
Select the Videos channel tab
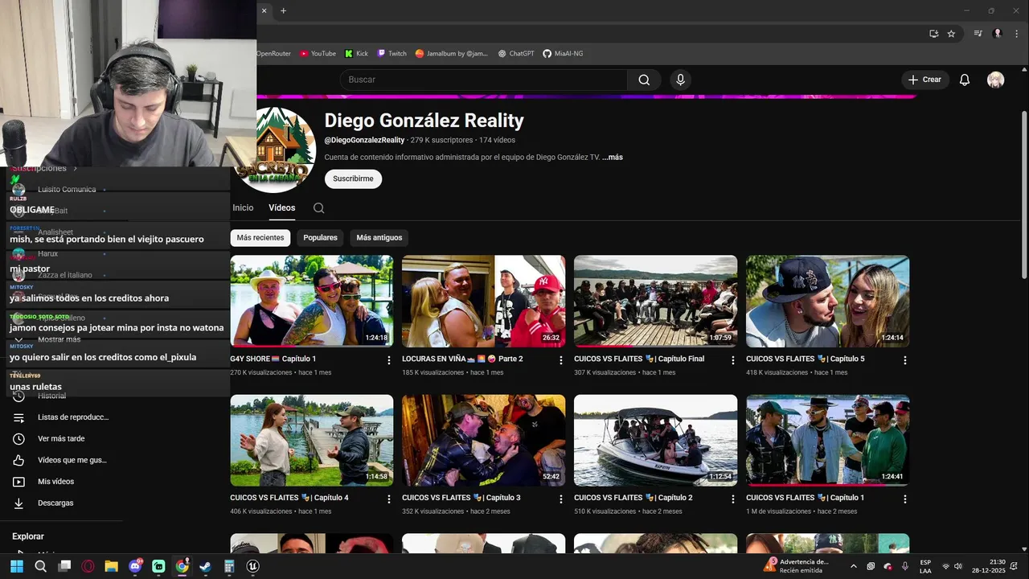pos(281,207)
